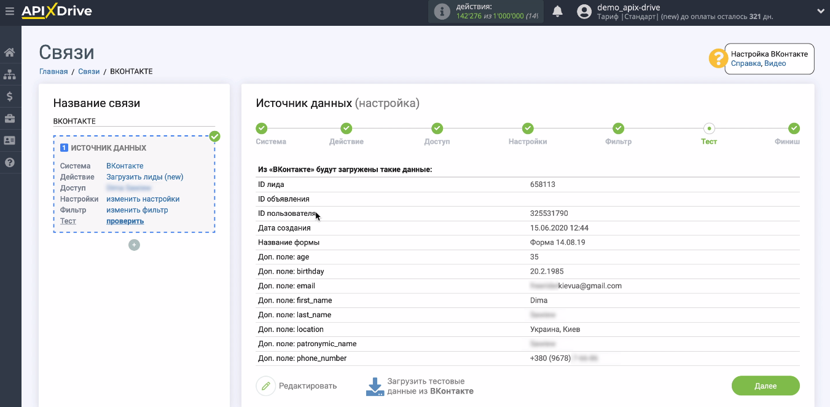
Task: Click the info icon beside actions counter
Action: click(x=442, y=11)
